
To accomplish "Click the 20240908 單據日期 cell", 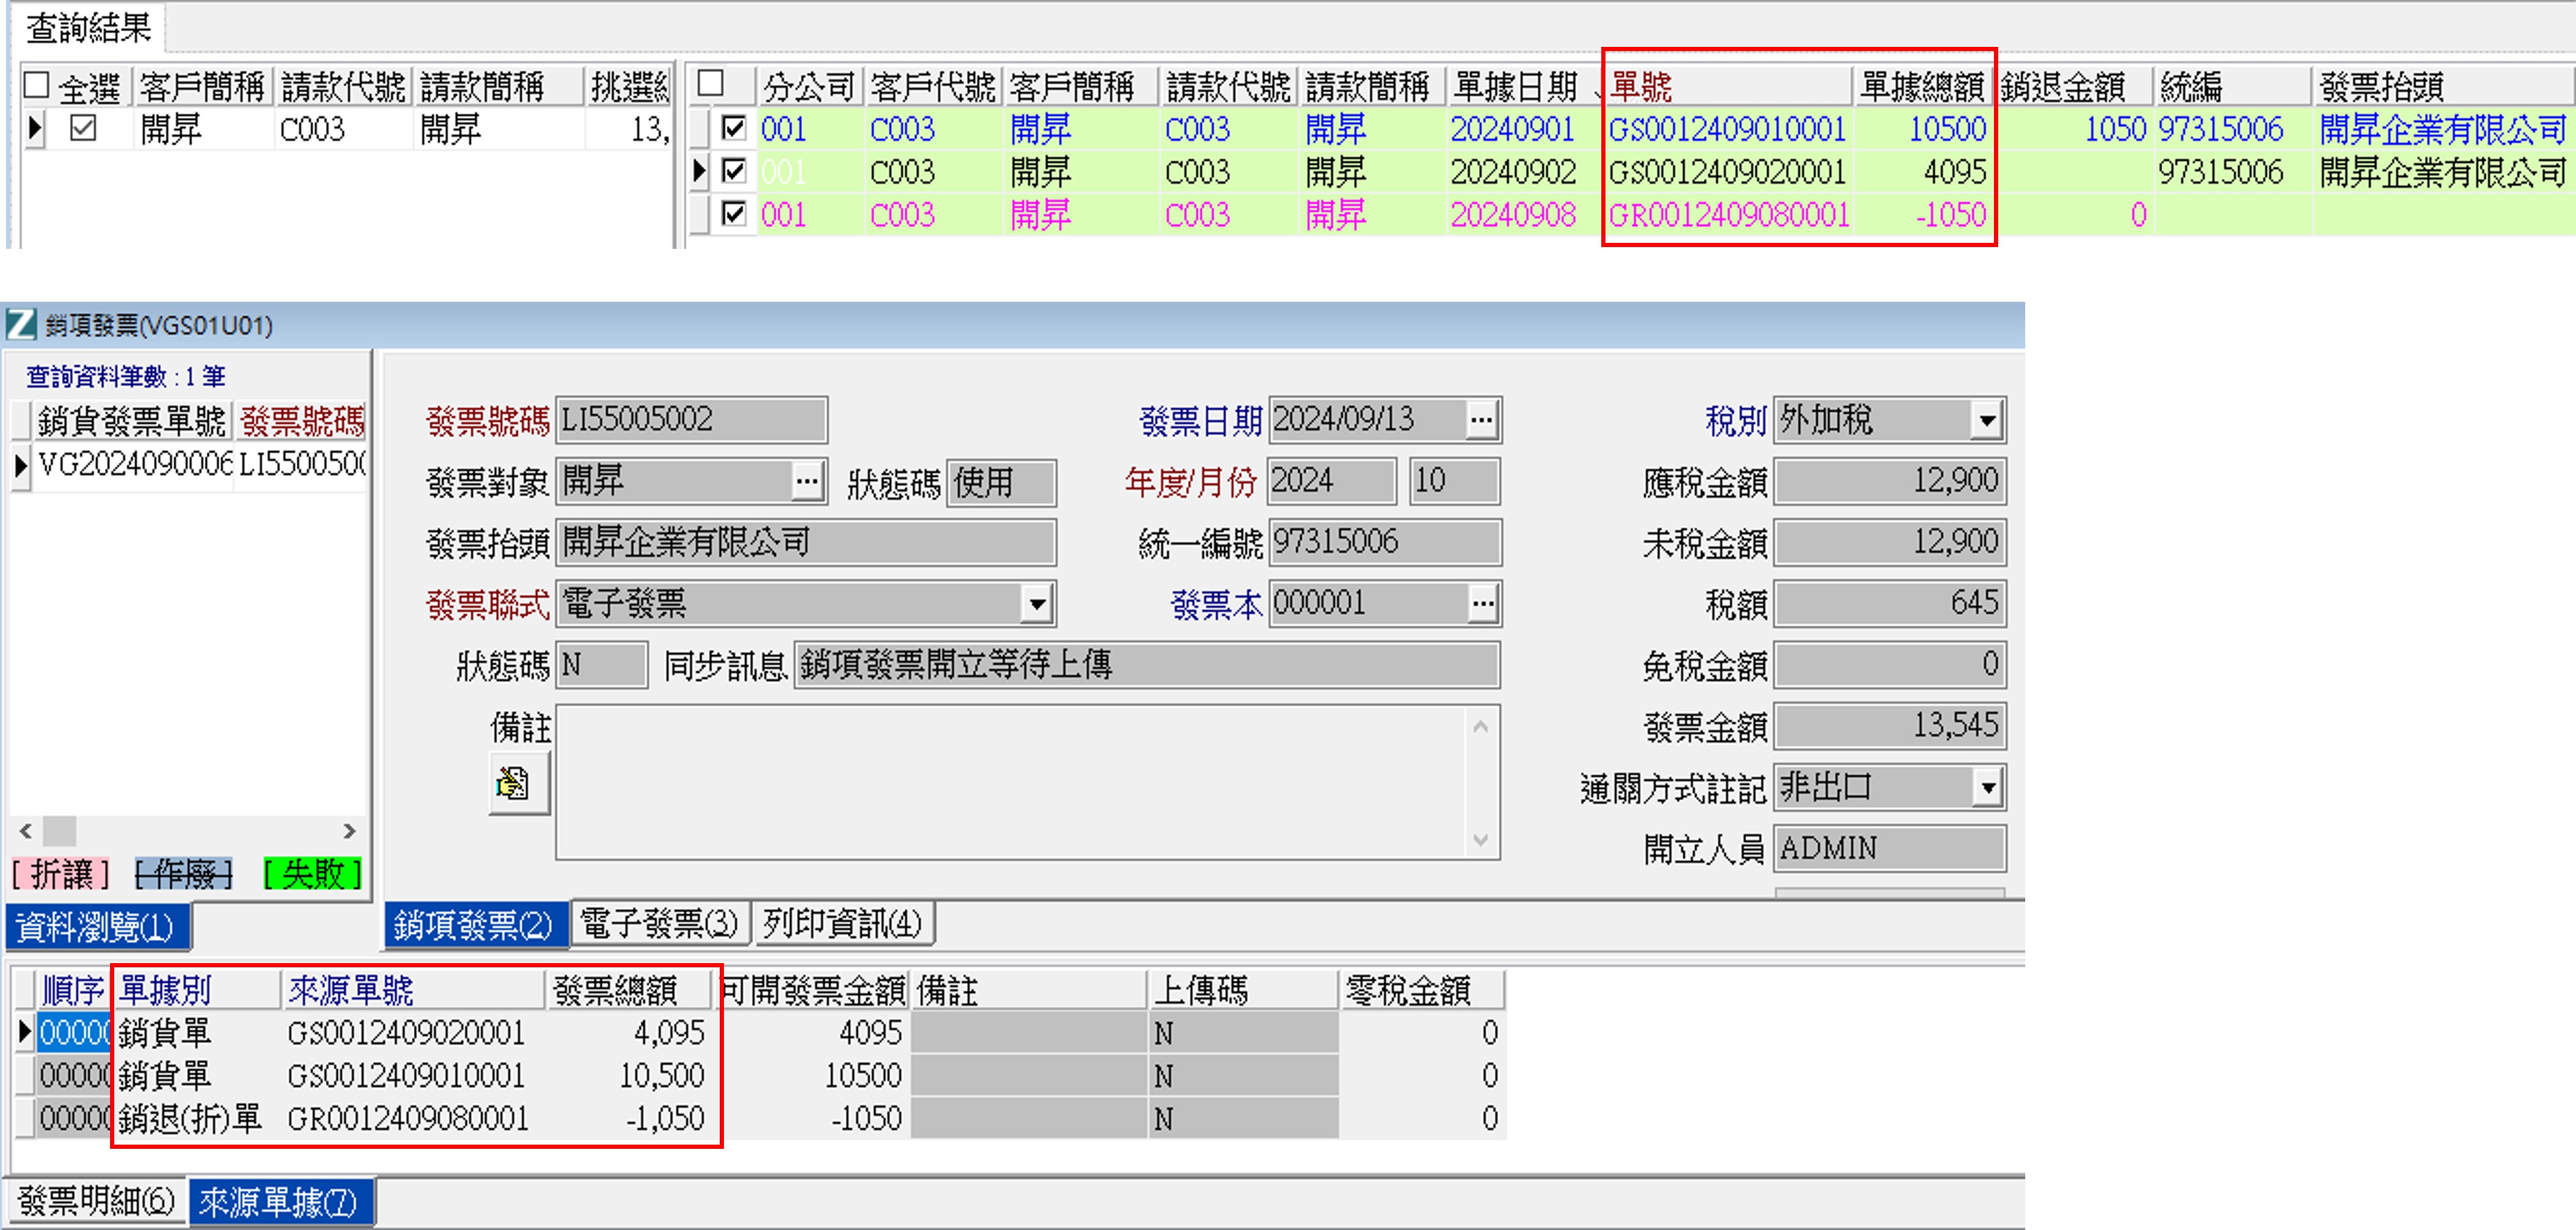I will tap(1525, 214).
